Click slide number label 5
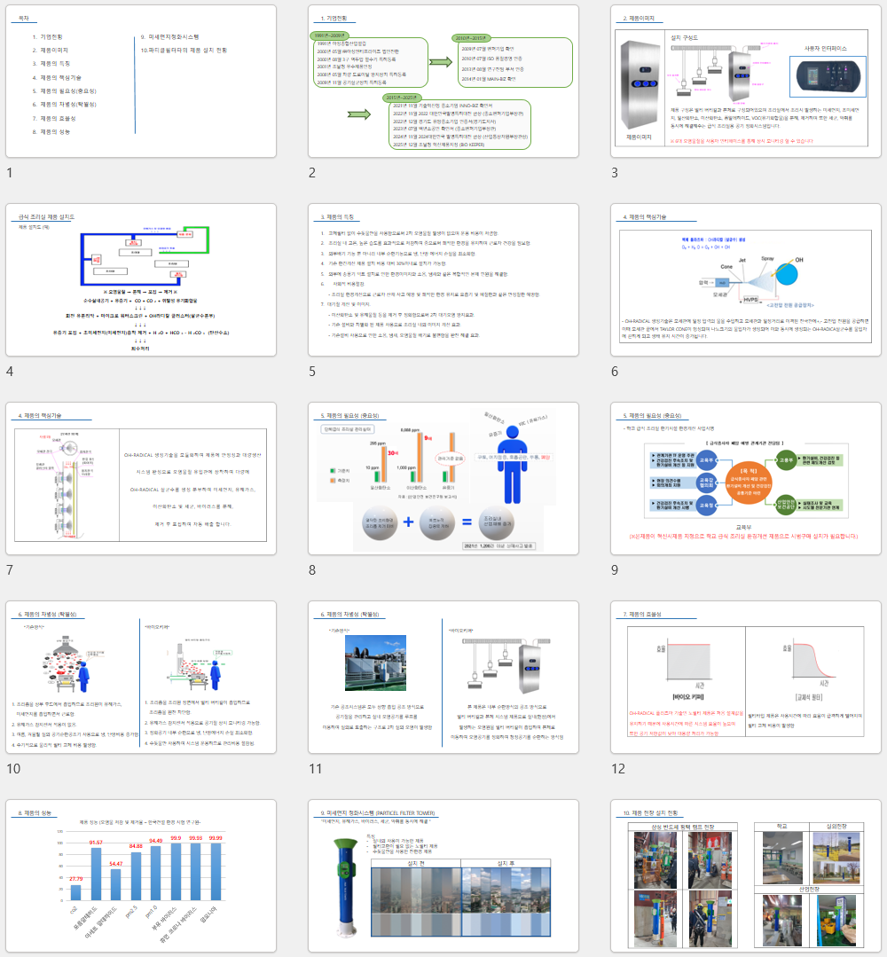This screenshot has width=887, height=957. (x=312, y=371)
